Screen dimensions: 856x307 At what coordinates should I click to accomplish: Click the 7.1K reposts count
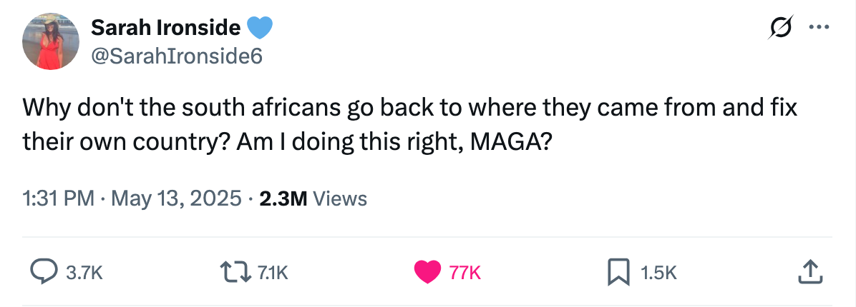click(x=272, y=272)
